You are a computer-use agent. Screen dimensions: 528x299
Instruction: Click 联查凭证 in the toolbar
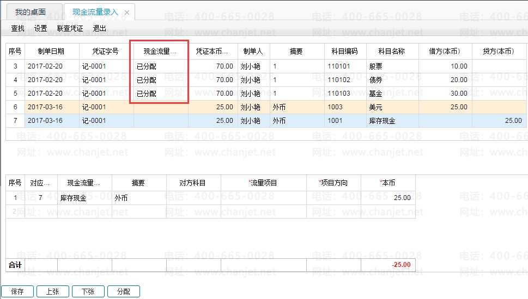pos(70,28)
